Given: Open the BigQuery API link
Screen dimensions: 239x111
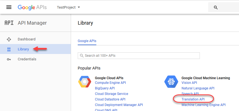Looking at the screenshot, I should (105, 88).
